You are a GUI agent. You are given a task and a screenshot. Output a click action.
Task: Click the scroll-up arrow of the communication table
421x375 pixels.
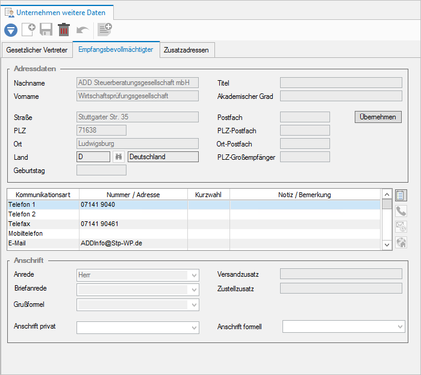tap(387, 194)
